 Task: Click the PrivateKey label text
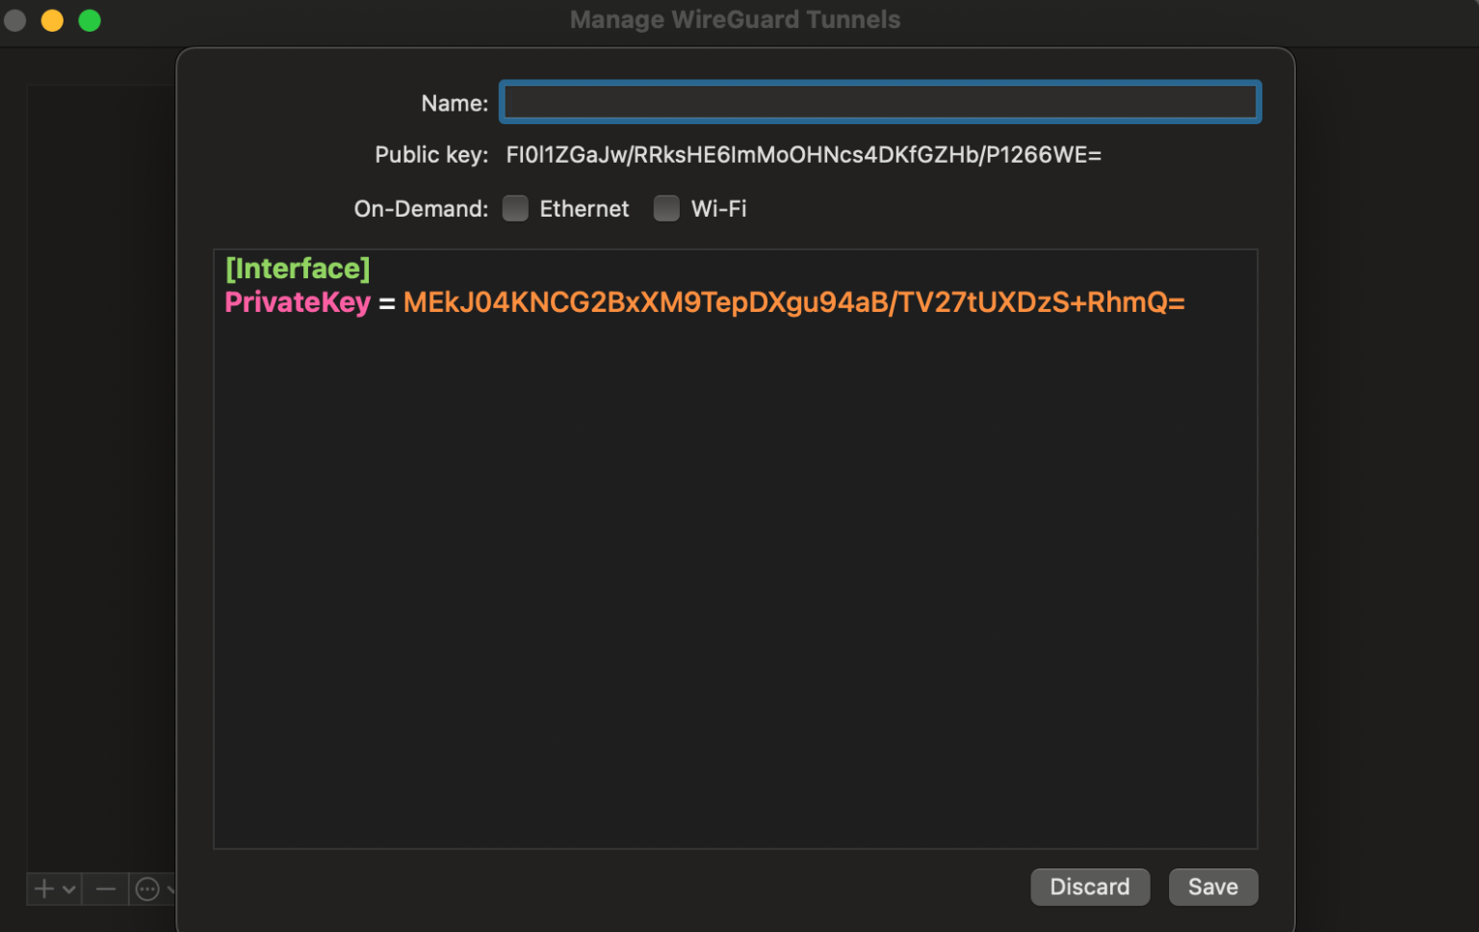[297, 301]
